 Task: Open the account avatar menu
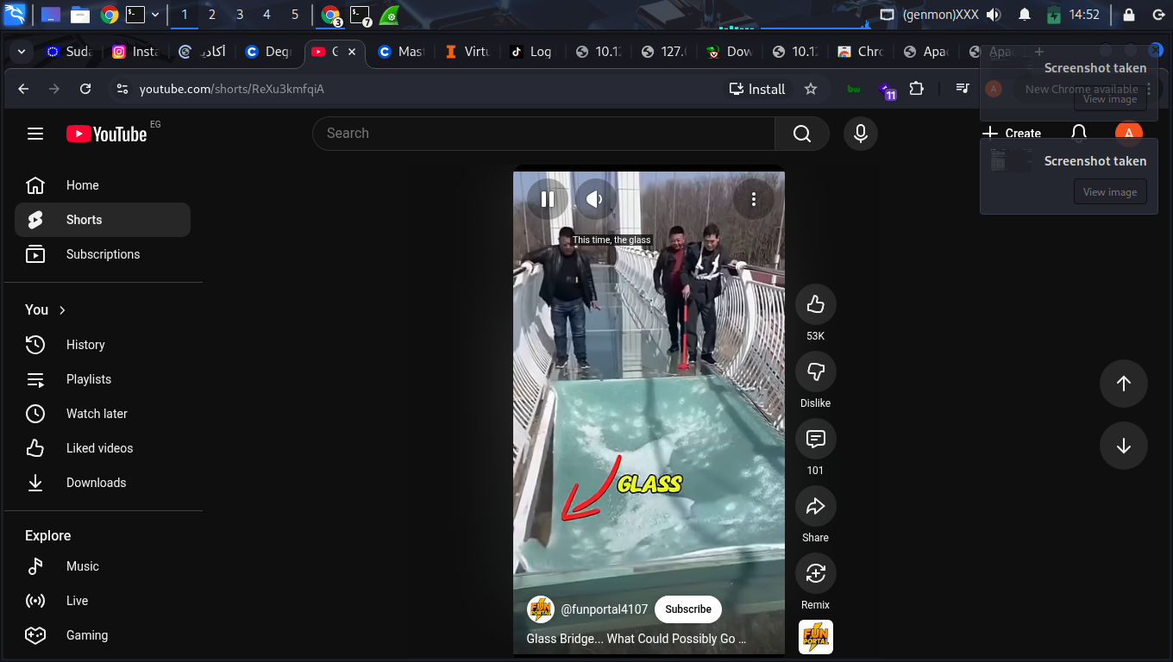point(1128,133)
